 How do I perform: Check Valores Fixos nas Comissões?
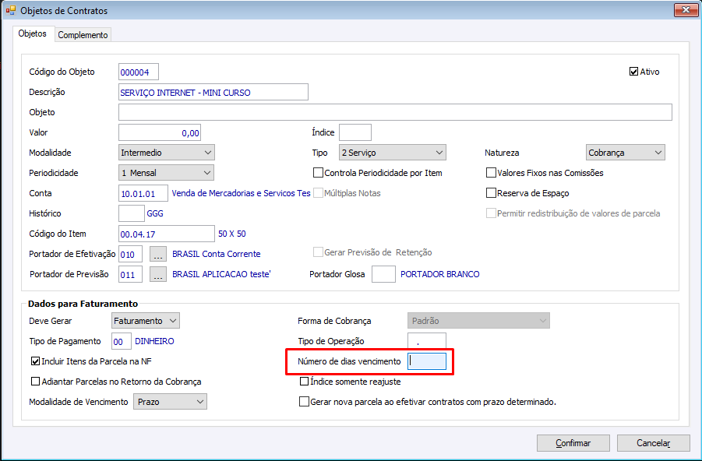click(x=491, y=173)
